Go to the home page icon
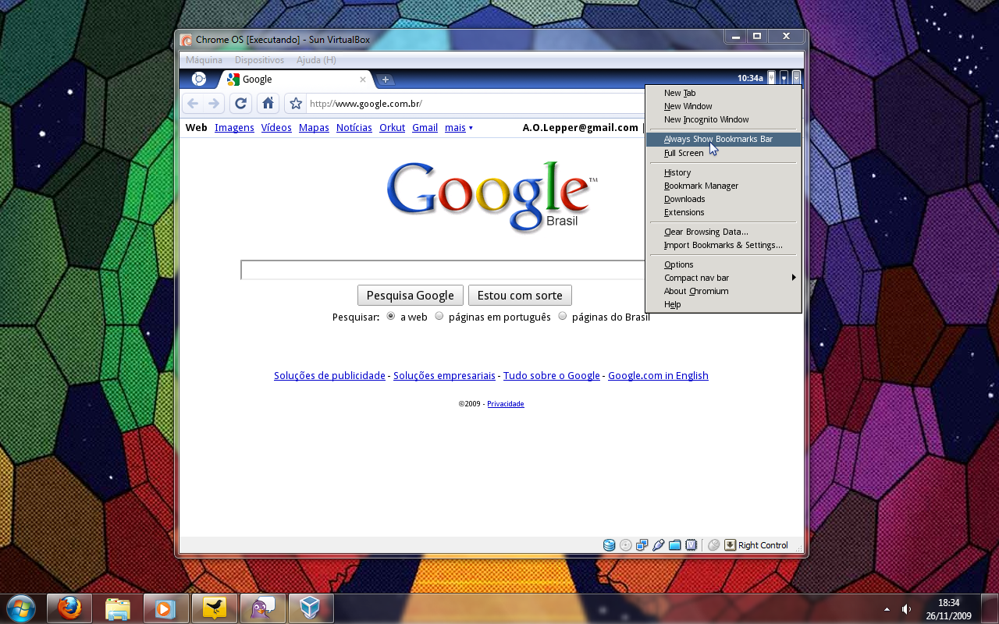This screenshot has width=999, height=624. 268,103
